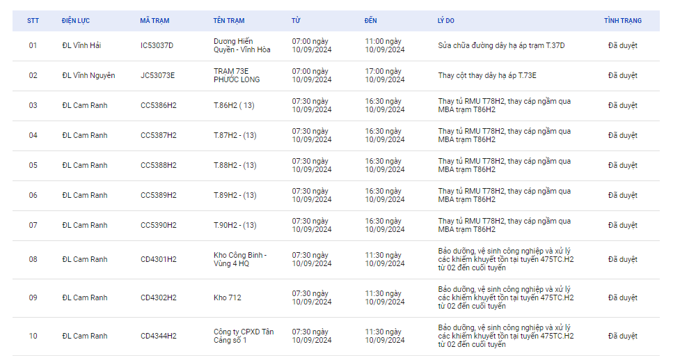The width and height of the screenshot is (673, 356).
Task: Click station name T.86H2 ( 13)
Action: (234, 106)
